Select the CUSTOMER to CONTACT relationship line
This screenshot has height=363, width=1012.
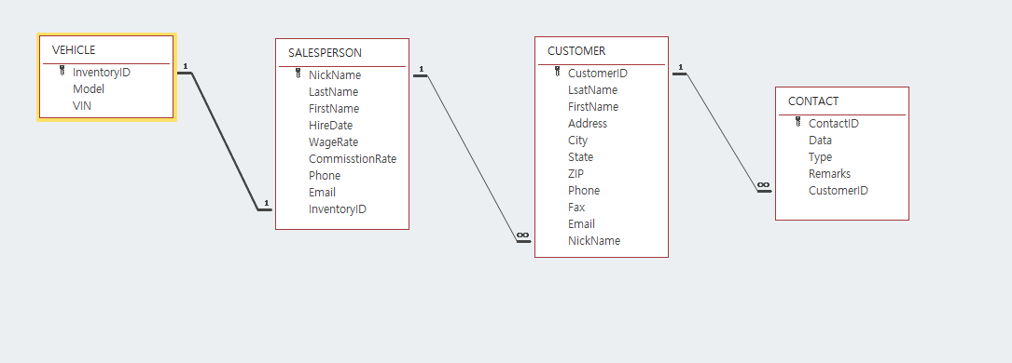click(722, 132)
